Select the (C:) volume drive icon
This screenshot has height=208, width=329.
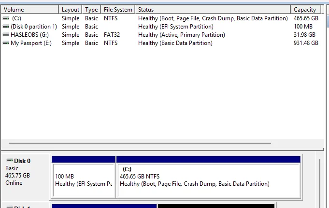[x=6, y=18]
